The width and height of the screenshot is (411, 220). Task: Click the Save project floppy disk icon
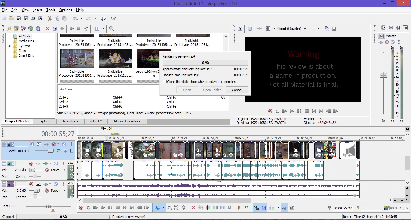click(x=19, y=19)
